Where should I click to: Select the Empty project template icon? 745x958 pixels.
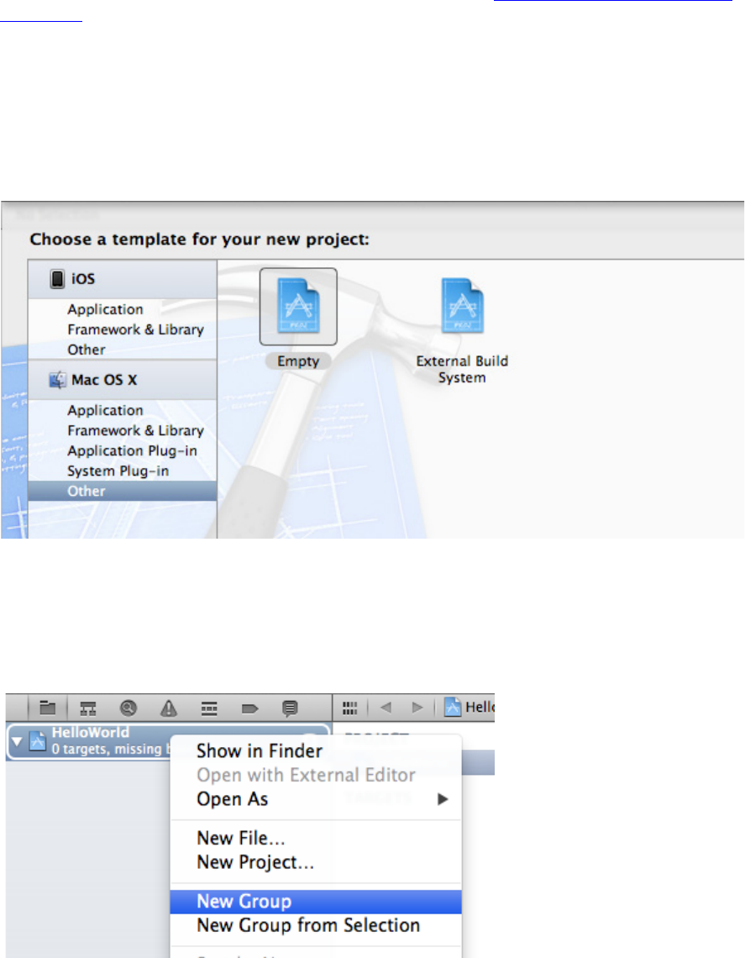[298, 306]
